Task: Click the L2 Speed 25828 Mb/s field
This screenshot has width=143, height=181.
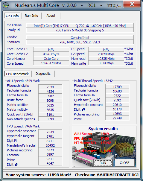Action: click(106, 54)
